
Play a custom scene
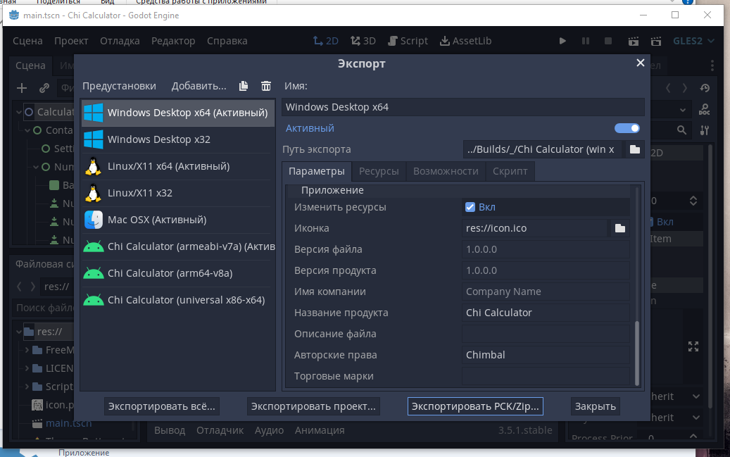(x=656, y=41)
